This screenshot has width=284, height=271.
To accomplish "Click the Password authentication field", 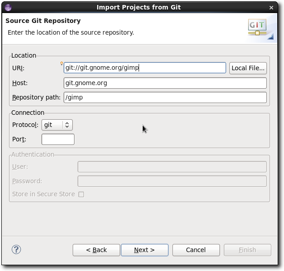I will coord(172,181).
